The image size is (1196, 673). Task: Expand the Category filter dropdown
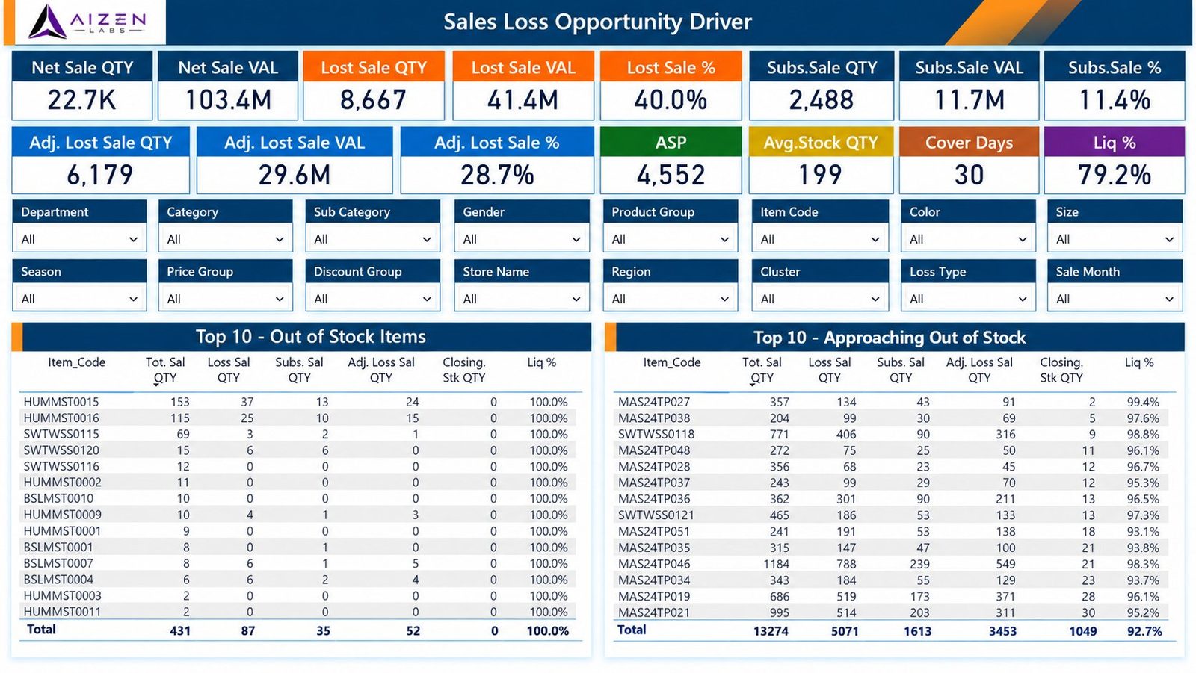225,239
